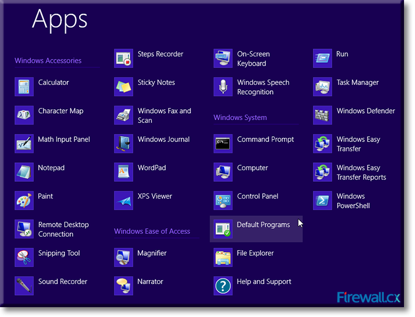Open the File Explorer folder icon

(223, 257)
